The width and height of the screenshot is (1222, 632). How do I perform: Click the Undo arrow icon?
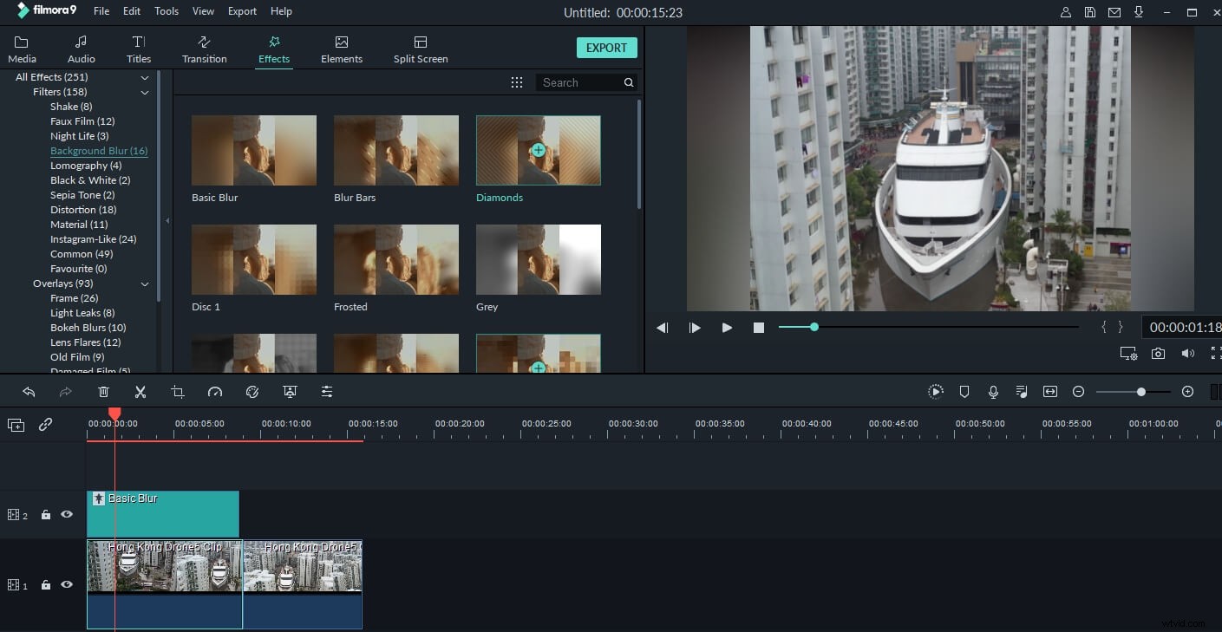point(29,391)
